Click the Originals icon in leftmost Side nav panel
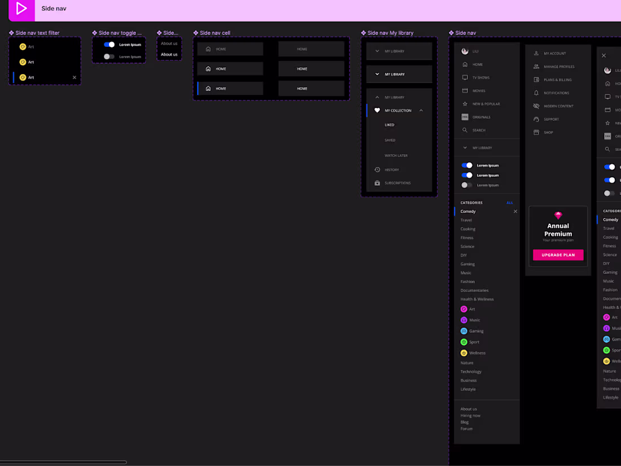 point(465,117)
